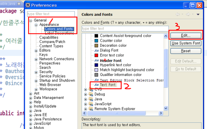Select Text Editor Block Selection Font

click(x=132, y=80)
